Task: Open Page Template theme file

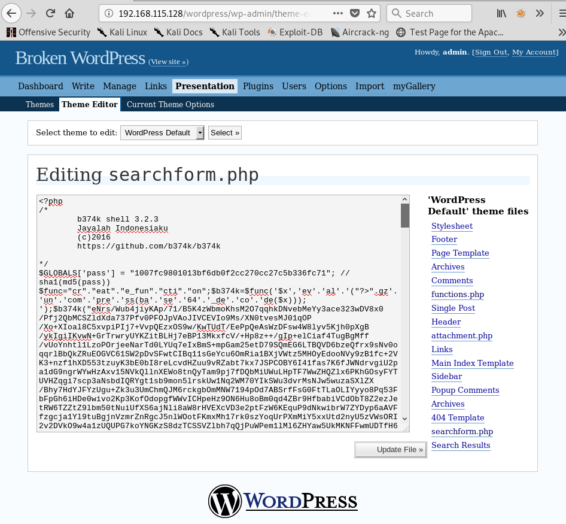Action: [460, 253]
